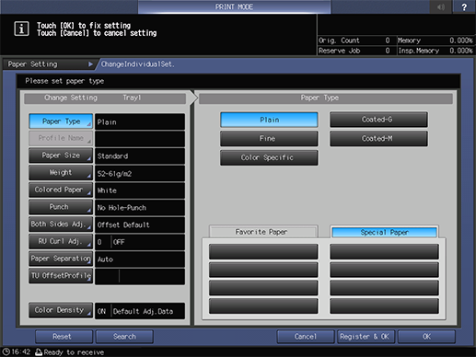
Task: Click the Standard value field
Action: coord(140,156)
